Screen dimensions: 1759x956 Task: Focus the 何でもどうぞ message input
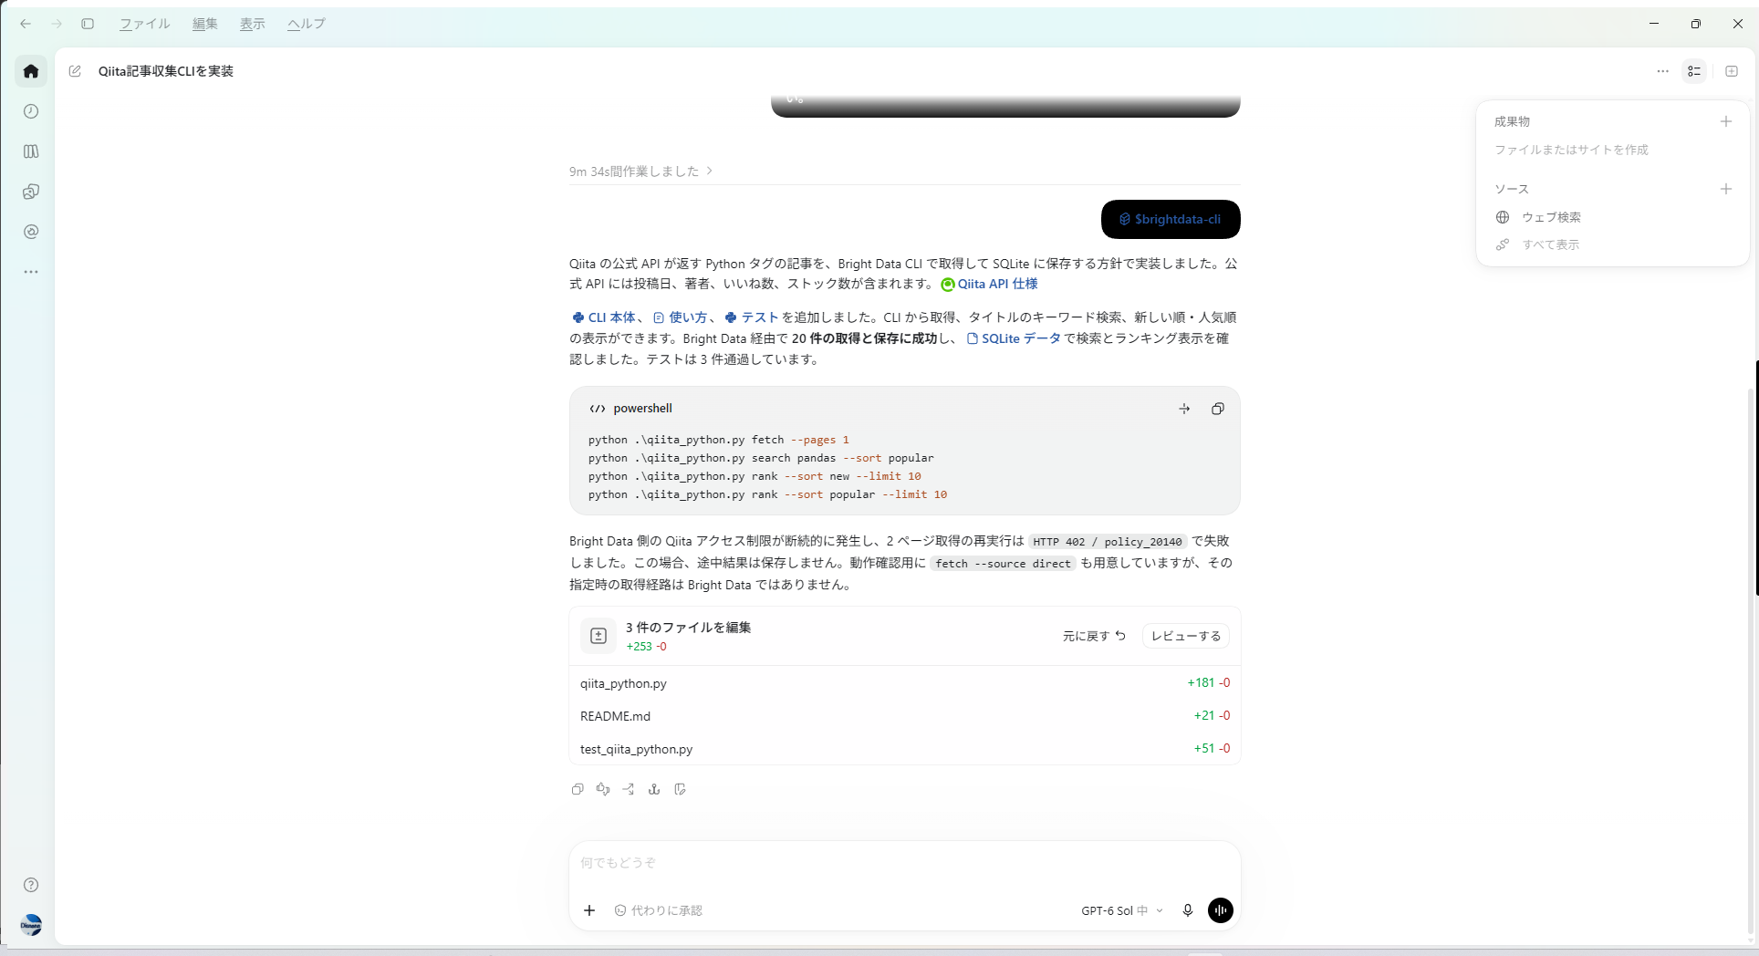[905, 863]
